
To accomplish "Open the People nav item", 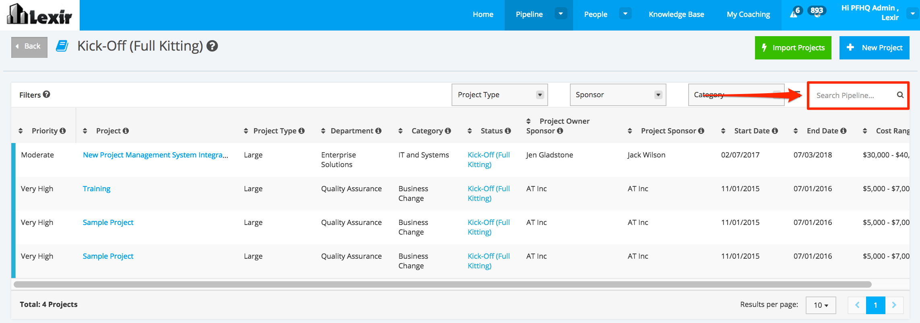I will (x=596, y=14).
